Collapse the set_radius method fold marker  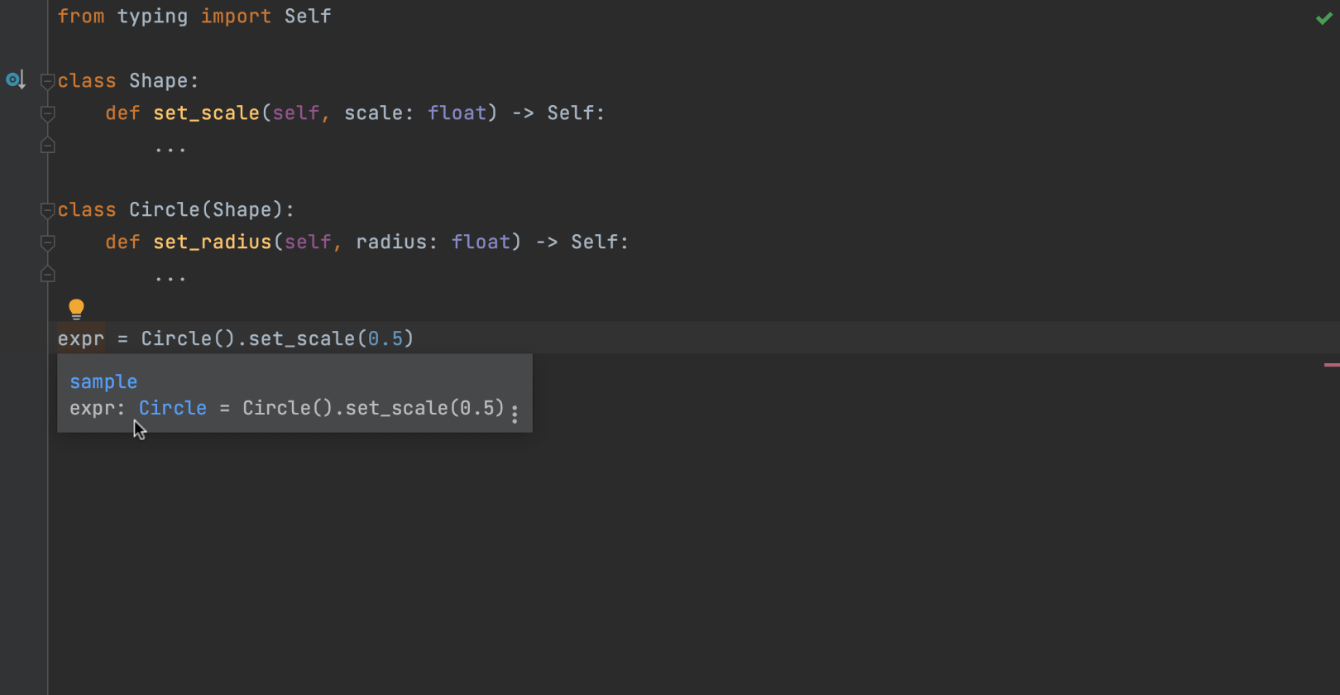pyautogui.click(x=47, y=242)
